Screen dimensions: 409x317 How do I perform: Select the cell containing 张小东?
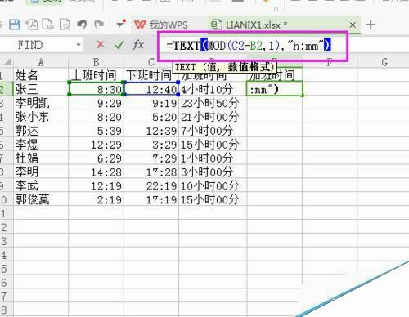(x=41, y=117)
